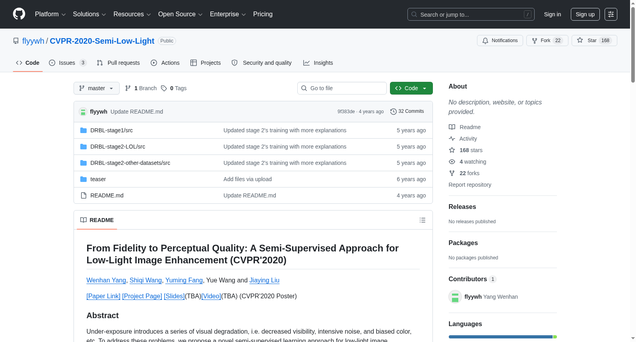Click the blue language bar segment

click(x=500, y=337)
